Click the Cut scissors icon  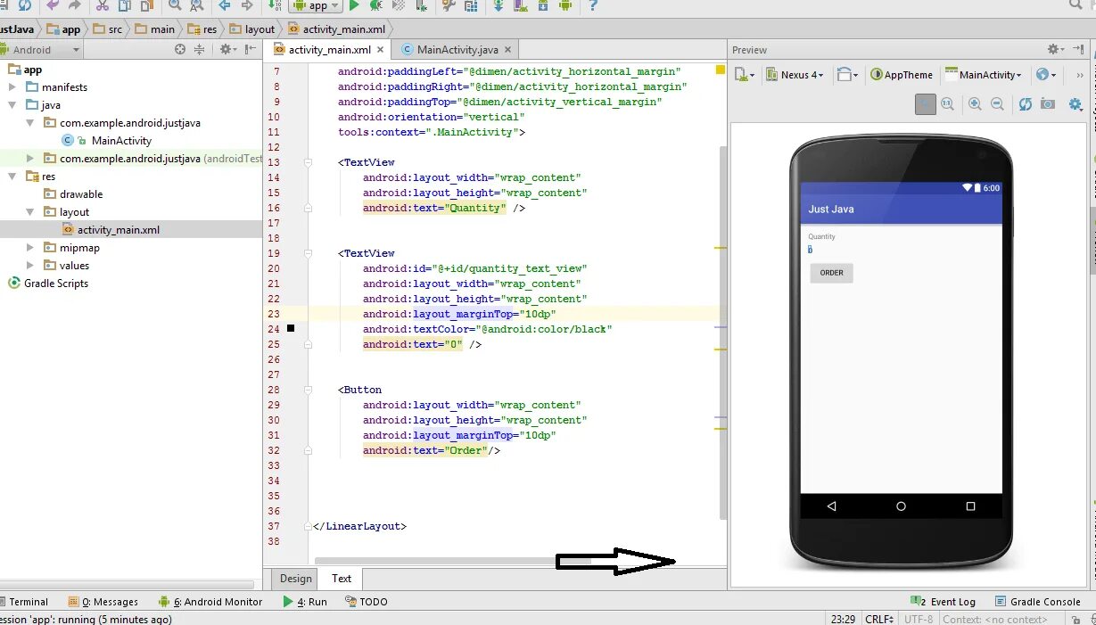click(x=103, y=6)
